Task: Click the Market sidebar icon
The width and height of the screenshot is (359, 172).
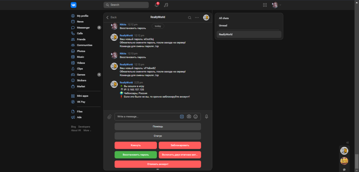Action: 73,87
